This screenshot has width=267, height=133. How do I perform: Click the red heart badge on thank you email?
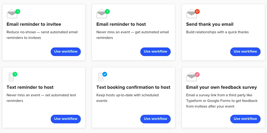(197, 12)
